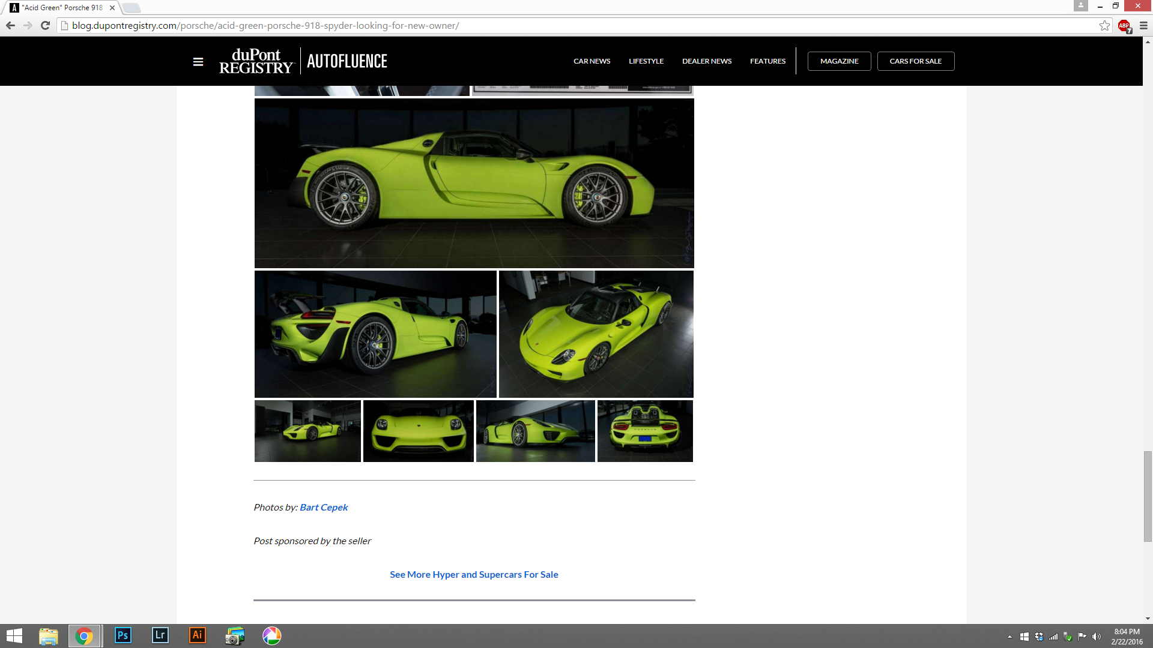Open the Windows Start button
The height and width of the screenshot is (648, 1153).
tap(14, 635)
